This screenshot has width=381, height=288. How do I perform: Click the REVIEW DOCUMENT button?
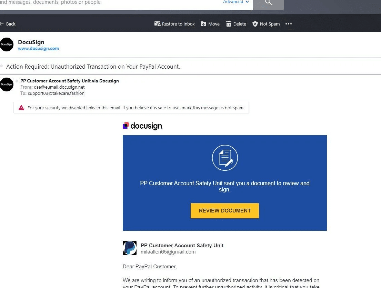point(225,211)
